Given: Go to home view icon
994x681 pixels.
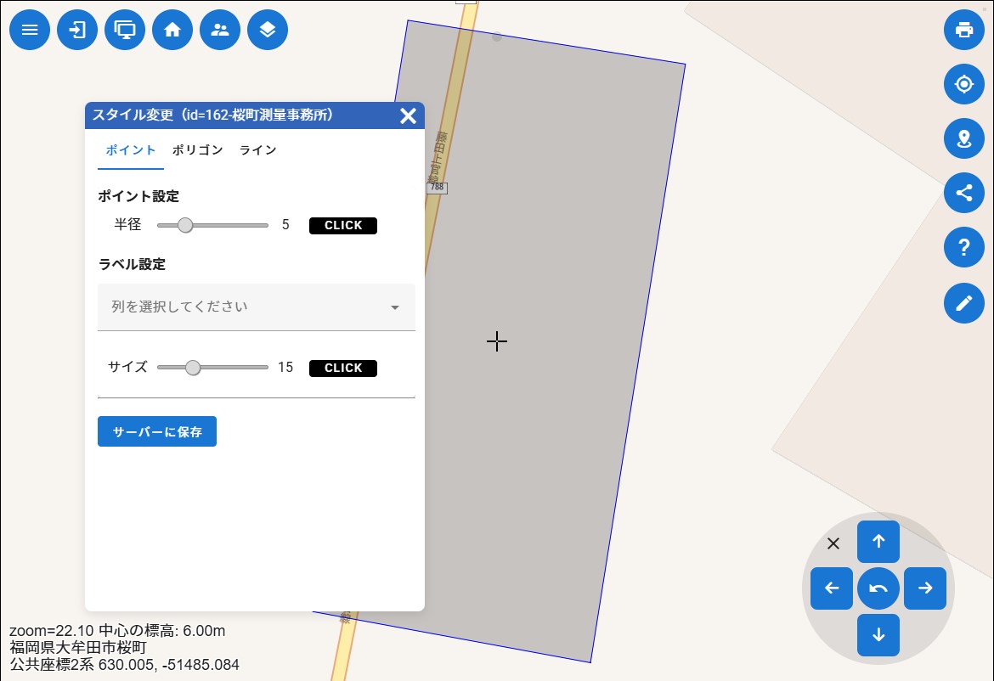Looking at the screenshot, I should tap(172, 30).
